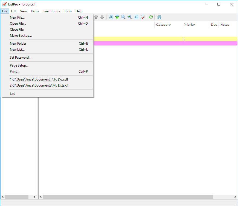Close the File menu via File header
Viewport: 238px width, 206px height.
[5, 11]
